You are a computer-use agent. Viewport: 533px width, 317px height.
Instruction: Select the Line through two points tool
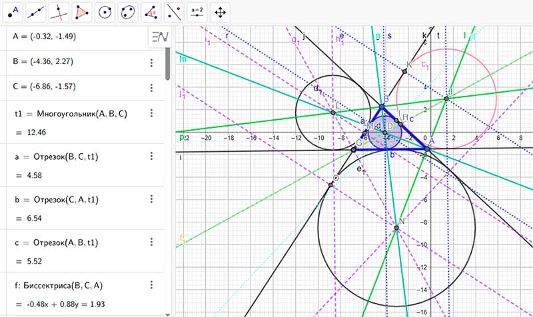click(x=37, y=11)
